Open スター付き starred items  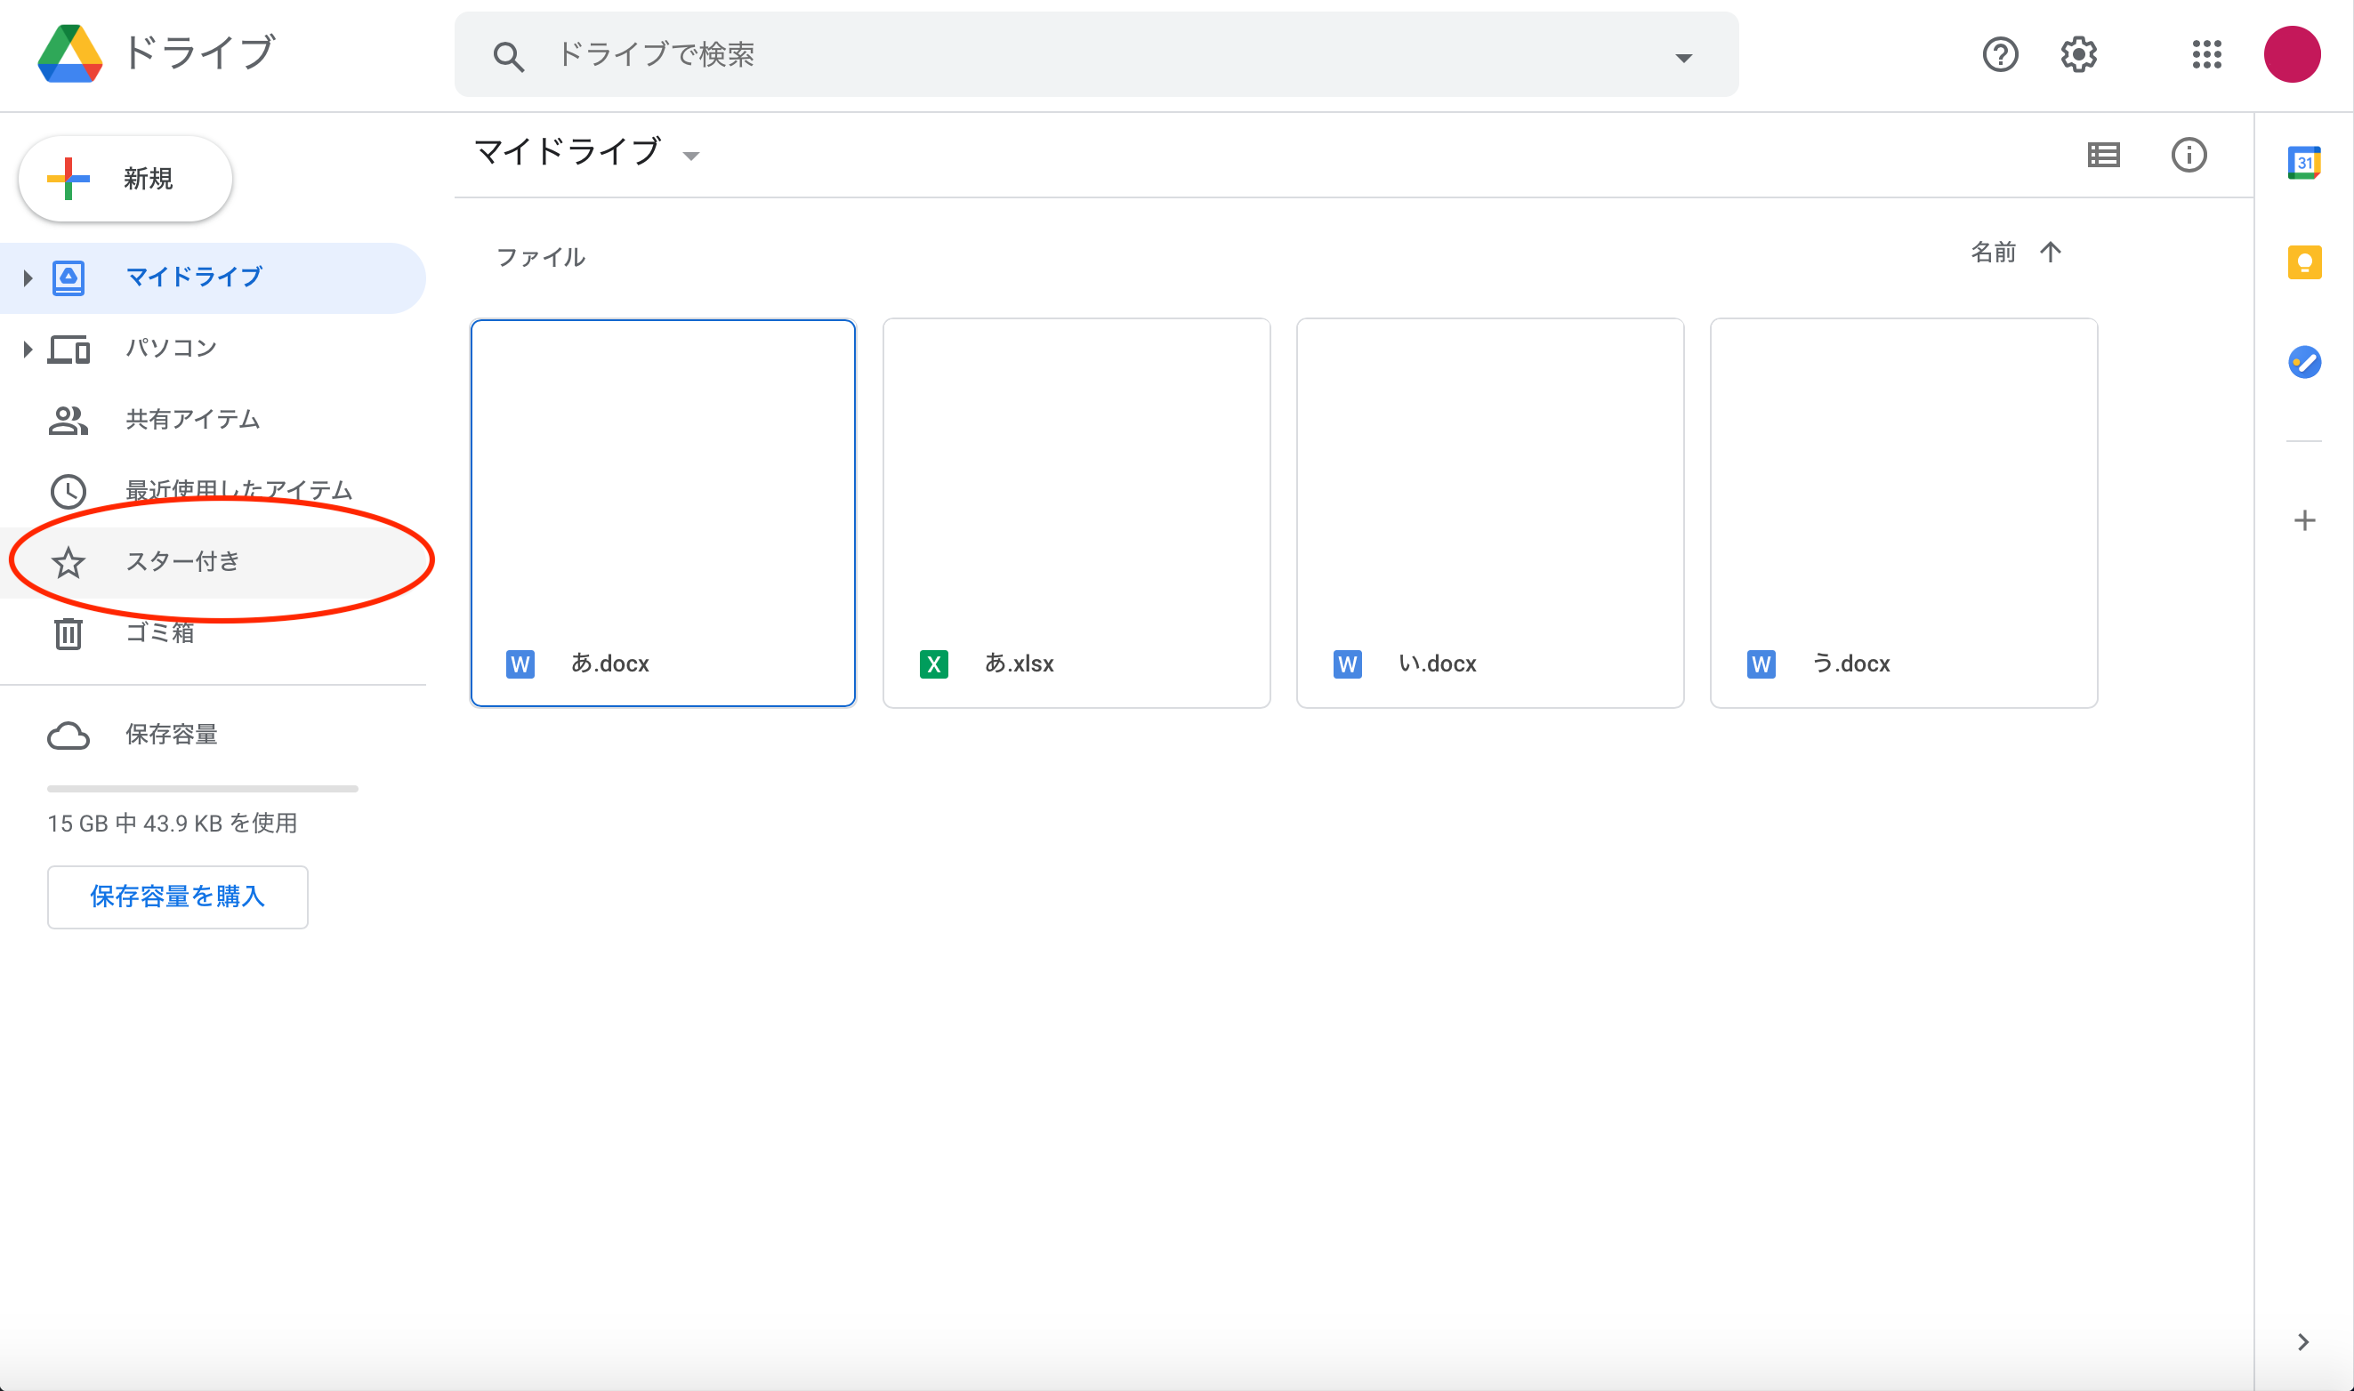pos(213,562)
